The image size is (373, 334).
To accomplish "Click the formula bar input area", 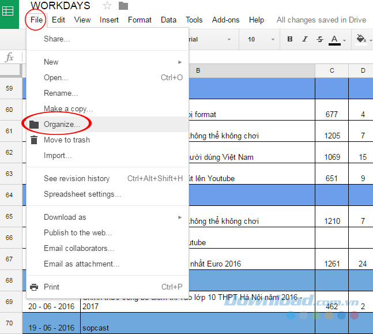I will point(281,57).
